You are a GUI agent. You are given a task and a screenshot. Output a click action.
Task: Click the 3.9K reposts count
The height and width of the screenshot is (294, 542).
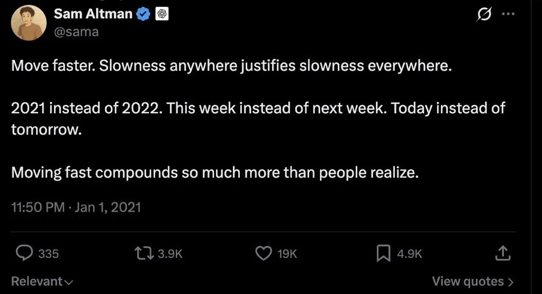point(170,254)
